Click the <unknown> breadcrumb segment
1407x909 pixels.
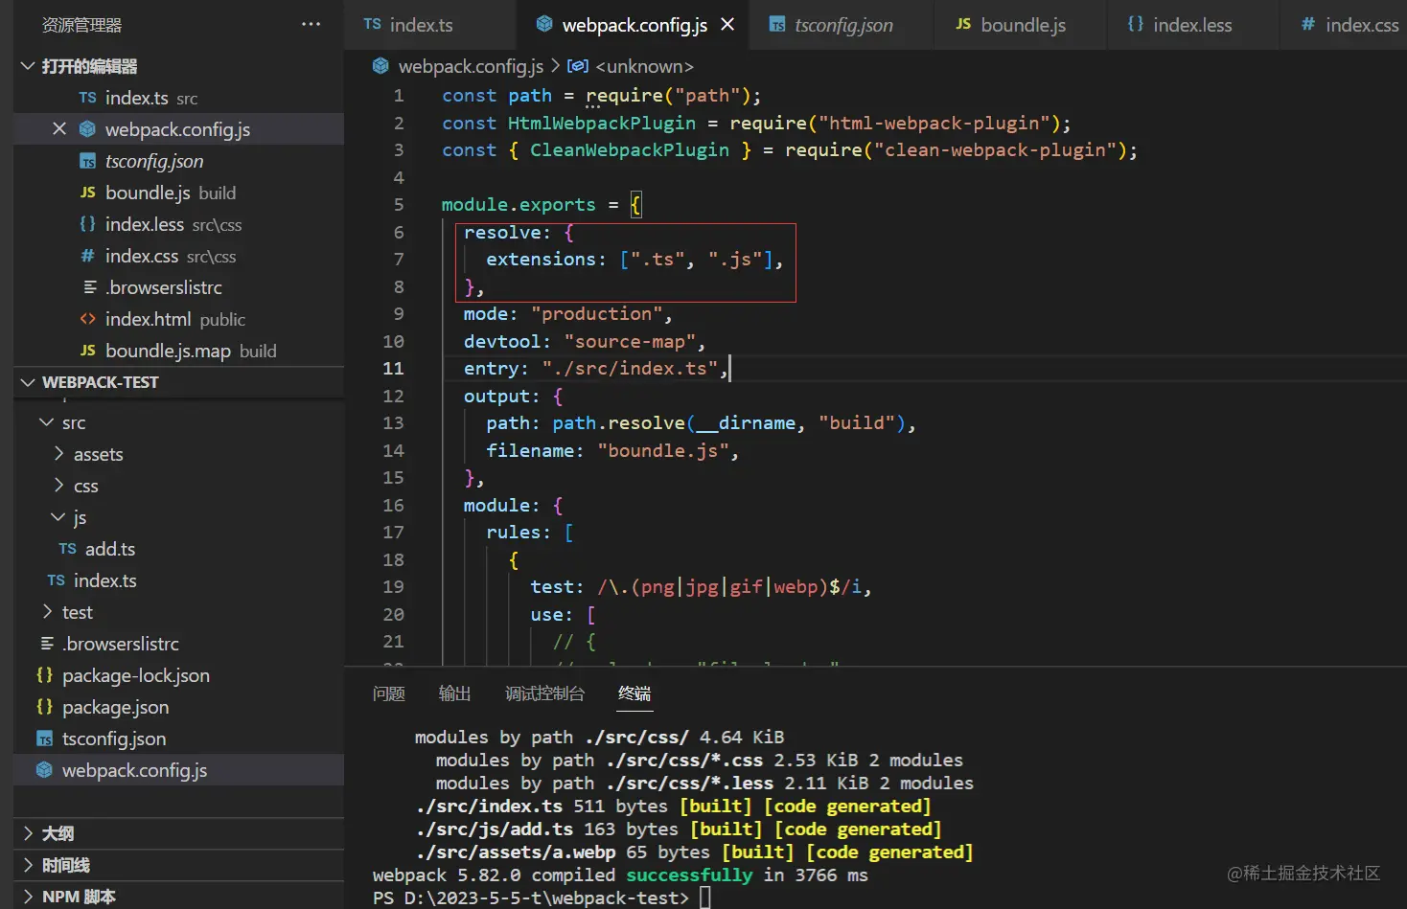644,66
